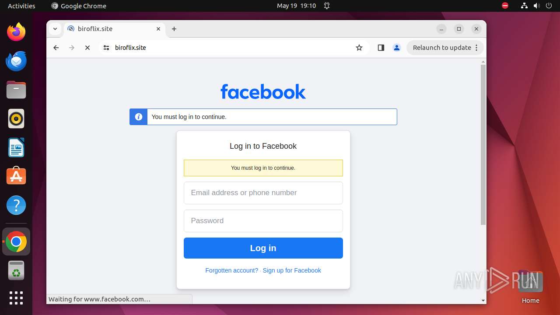The width and height of the screenshot is (560, 315).
Task: Click the blue info icon in banner
Action: point(139,117)
